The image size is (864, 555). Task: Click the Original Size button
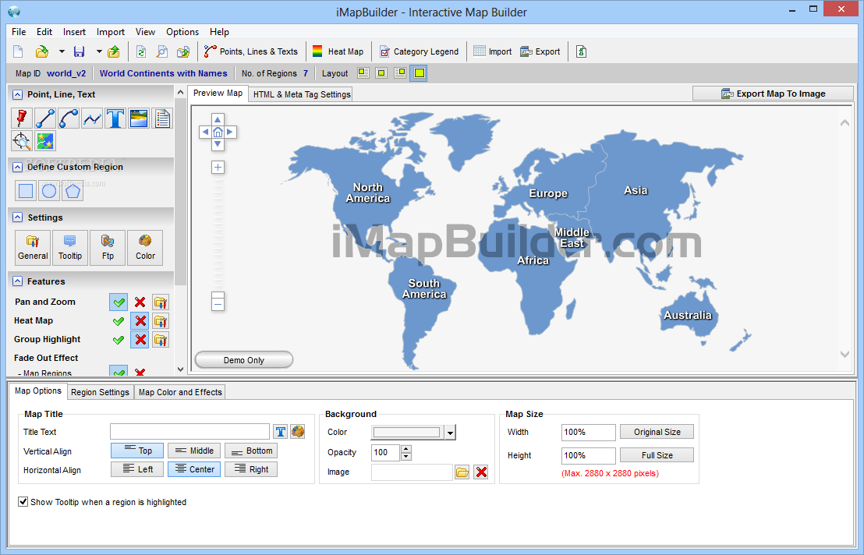coord(657,432)
